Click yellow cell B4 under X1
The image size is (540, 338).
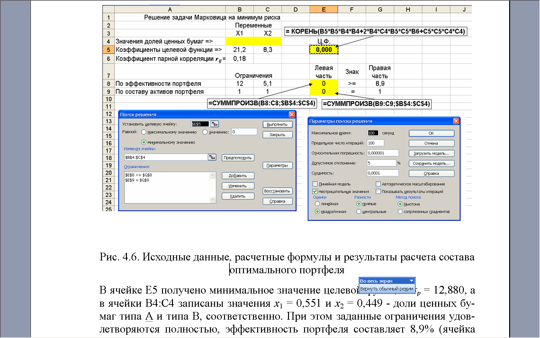pos(239,41)
